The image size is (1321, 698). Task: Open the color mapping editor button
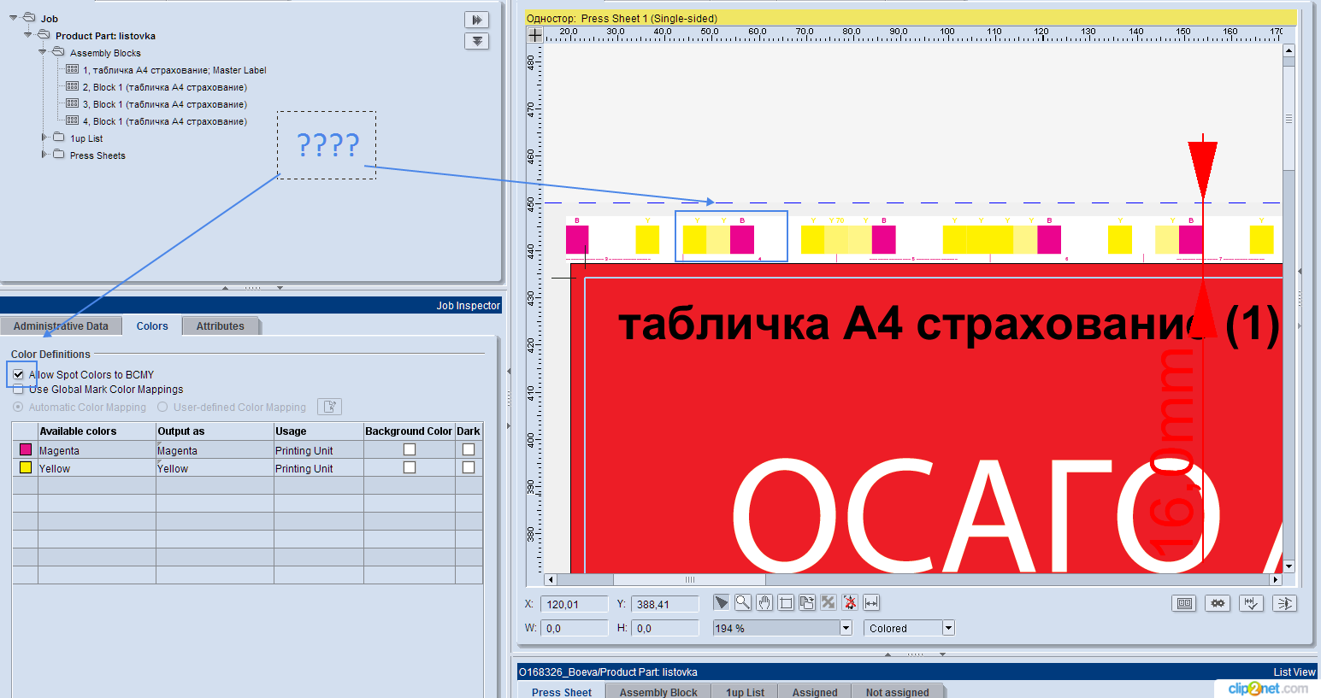(x=329, y=407)
